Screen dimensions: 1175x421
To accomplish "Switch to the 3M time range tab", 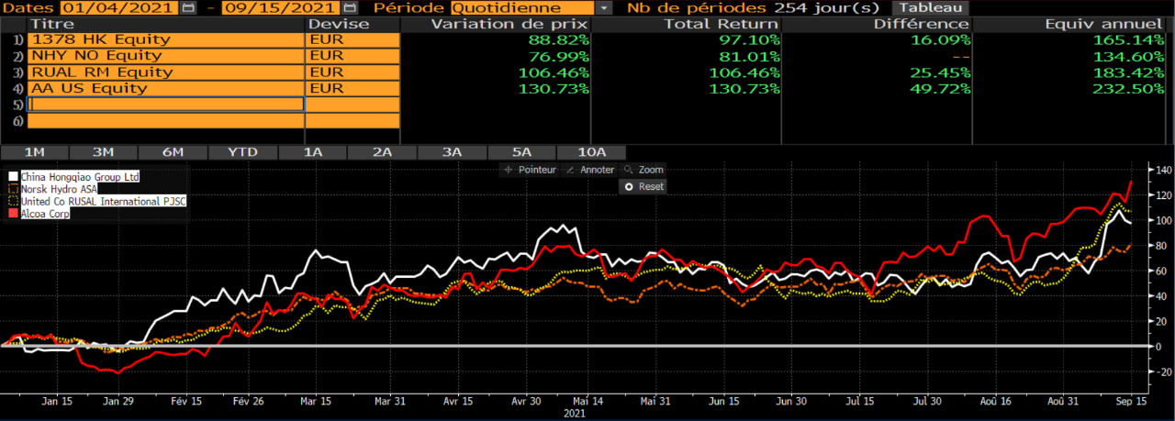I will point(104,152).
